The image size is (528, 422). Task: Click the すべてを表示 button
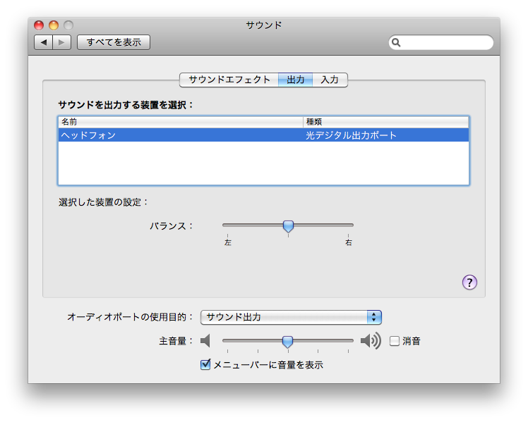click(x=114, y=42)
